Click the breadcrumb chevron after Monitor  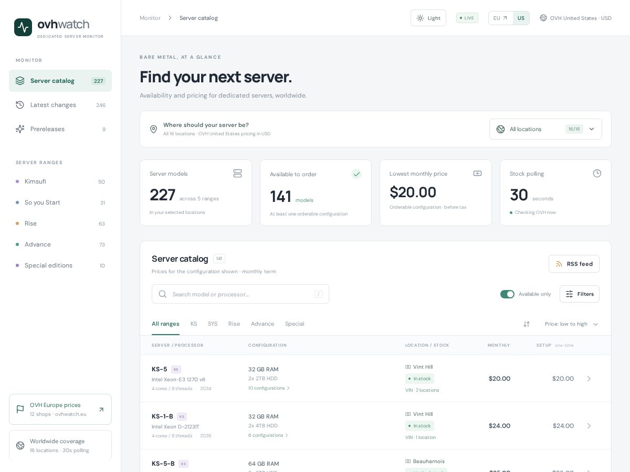(170, 18)
